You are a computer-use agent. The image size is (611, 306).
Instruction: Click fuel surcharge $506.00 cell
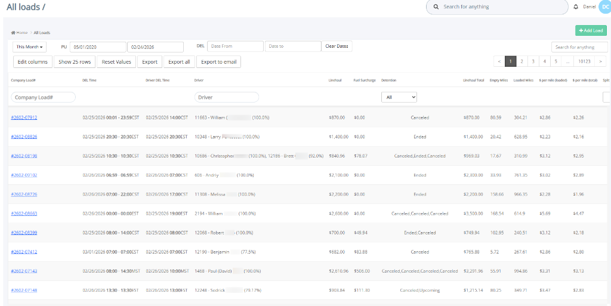[x=362, y=271]
